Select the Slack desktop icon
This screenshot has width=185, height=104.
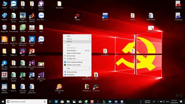coord(23,52)
